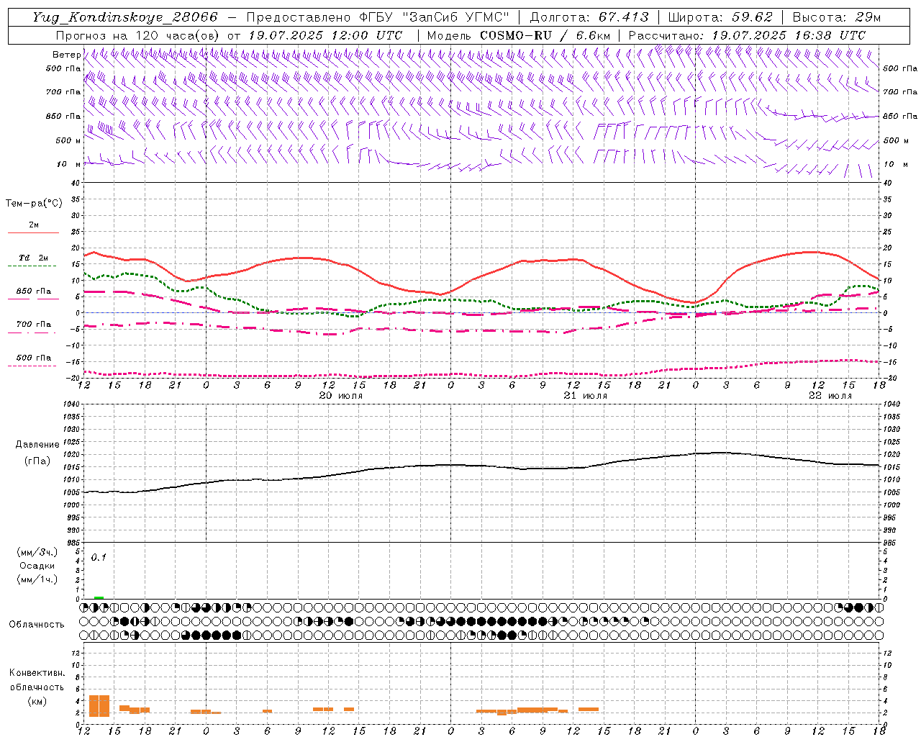Click the 22 июля date label
The height and width of the screenshot is (737, 921).
point(830,396)
